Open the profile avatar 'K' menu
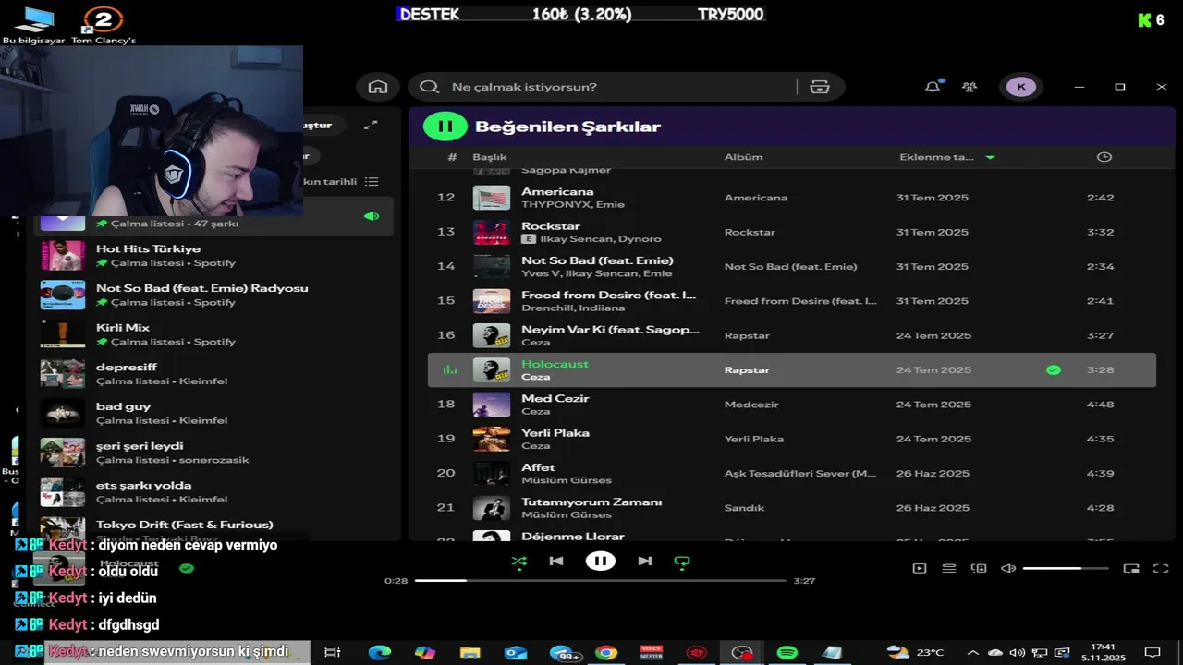 (x=1020, y=87)
